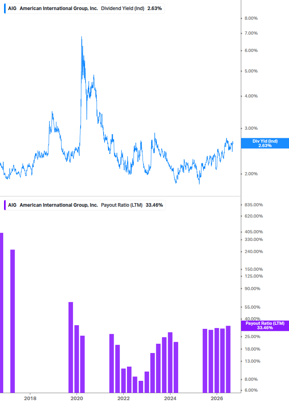Click the blue Div Yld (Ind) 2.63% axis tag
This screenshot has width=289, height=405.
(265, 143)
